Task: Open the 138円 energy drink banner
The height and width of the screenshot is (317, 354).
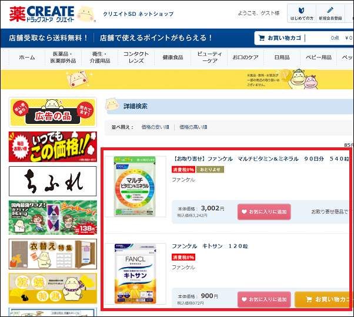Action: [x=53, y=218]
